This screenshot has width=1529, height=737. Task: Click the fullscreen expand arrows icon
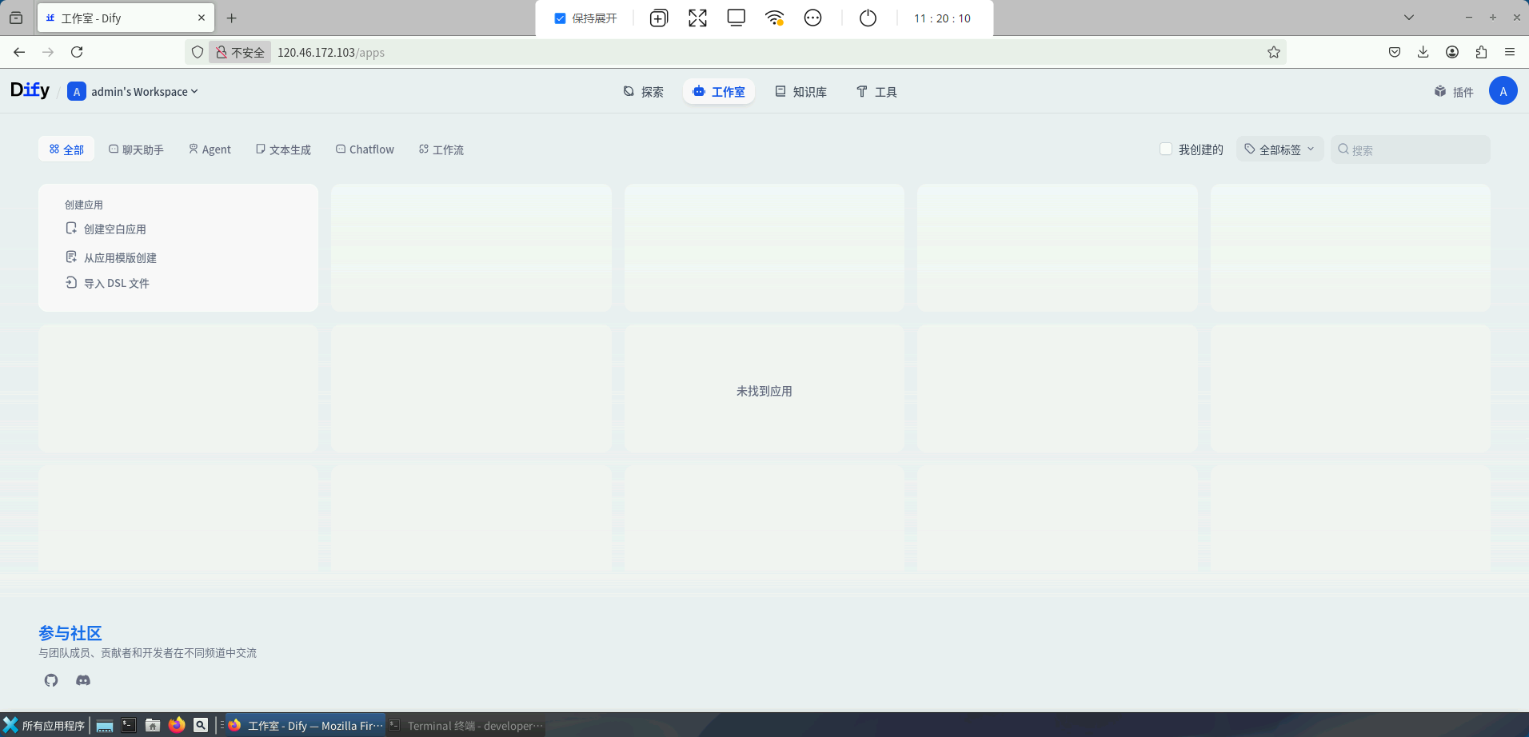pos(698,18)
